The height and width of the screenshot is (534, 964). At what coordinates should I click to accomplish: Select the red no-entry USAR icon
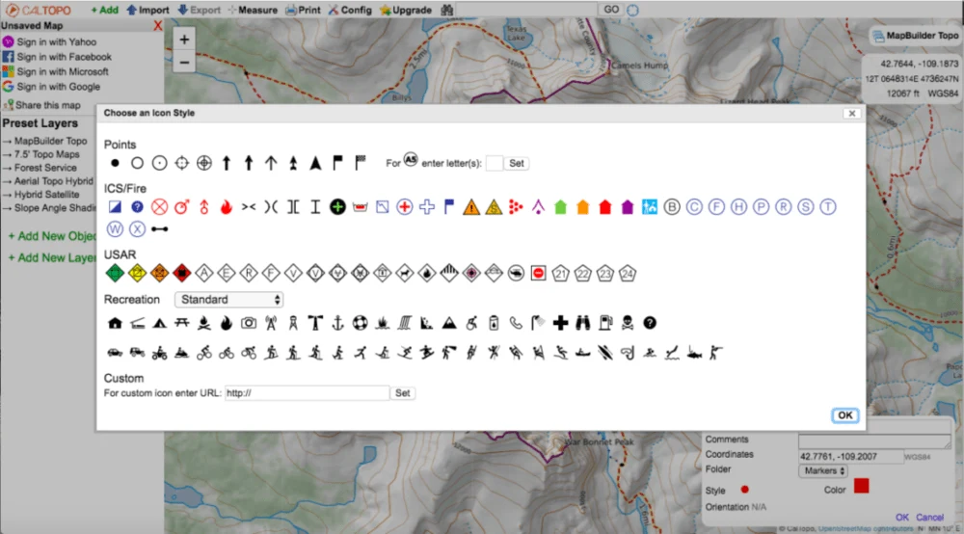click(x=539, y=274)
